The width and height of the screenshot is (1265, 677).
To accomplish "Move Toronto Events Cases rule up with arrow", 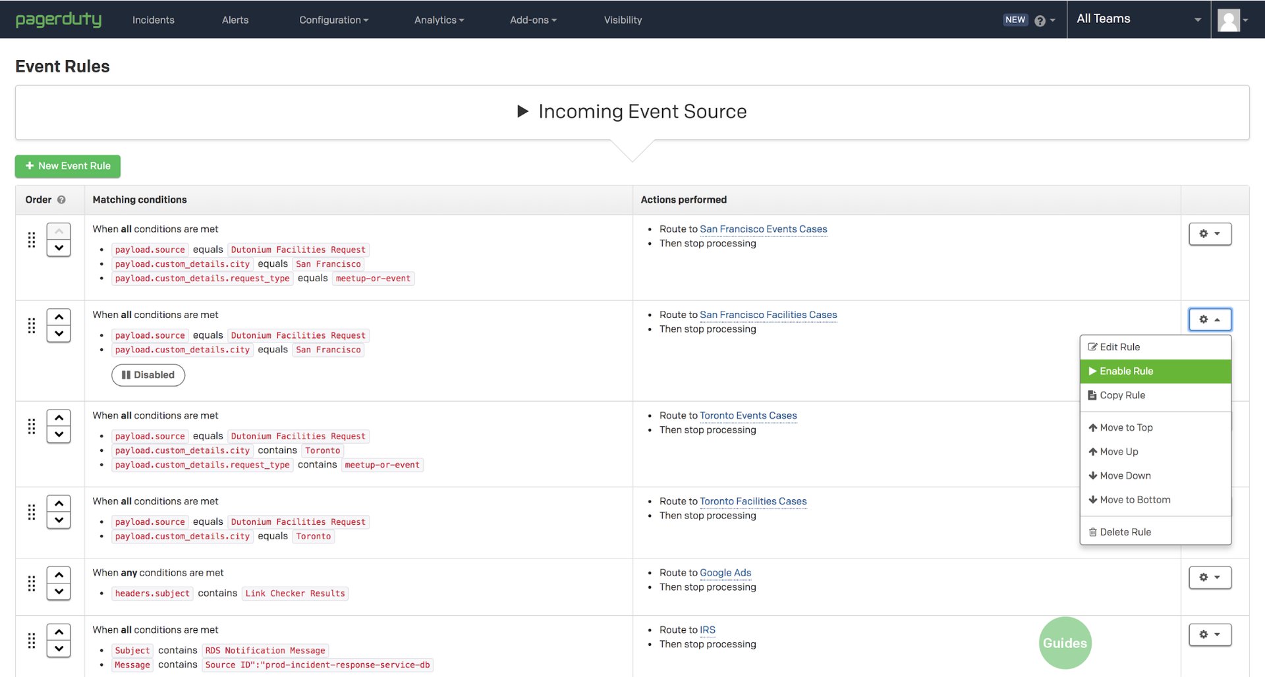I will click(x=59, y=418).
